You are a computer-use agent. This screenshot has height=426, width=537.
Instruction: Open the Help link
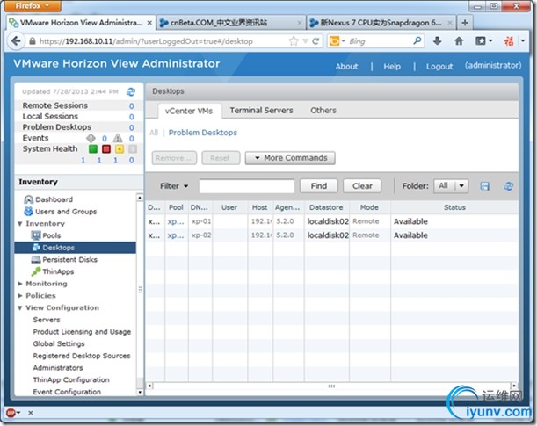click(x=392, y=67)
